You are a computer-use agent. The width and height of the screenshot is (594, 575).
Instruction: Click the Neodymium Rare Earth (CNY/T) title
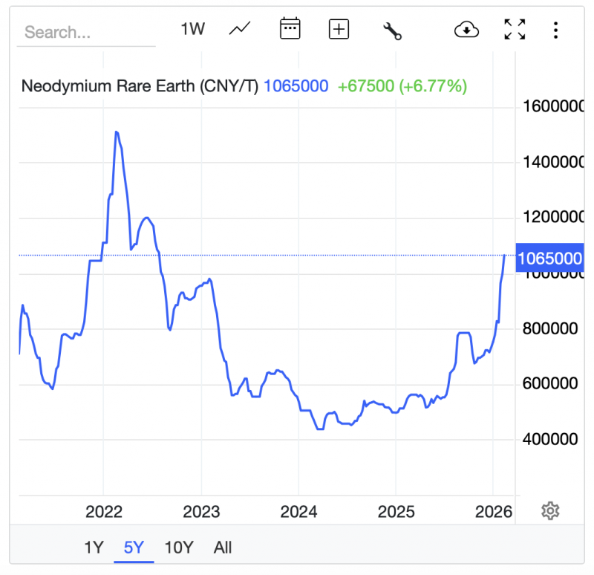[x=140, y=86]
